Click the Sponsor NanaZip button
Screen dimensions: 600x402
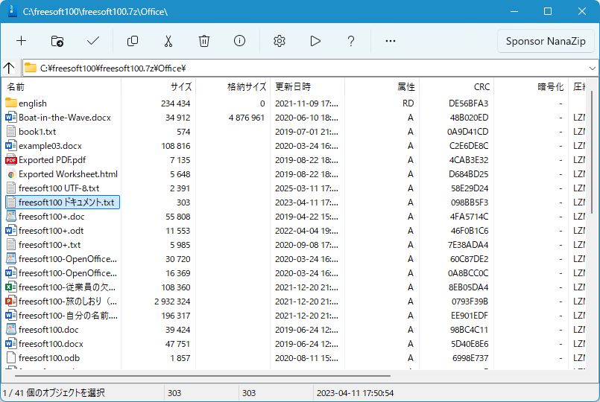546,41
